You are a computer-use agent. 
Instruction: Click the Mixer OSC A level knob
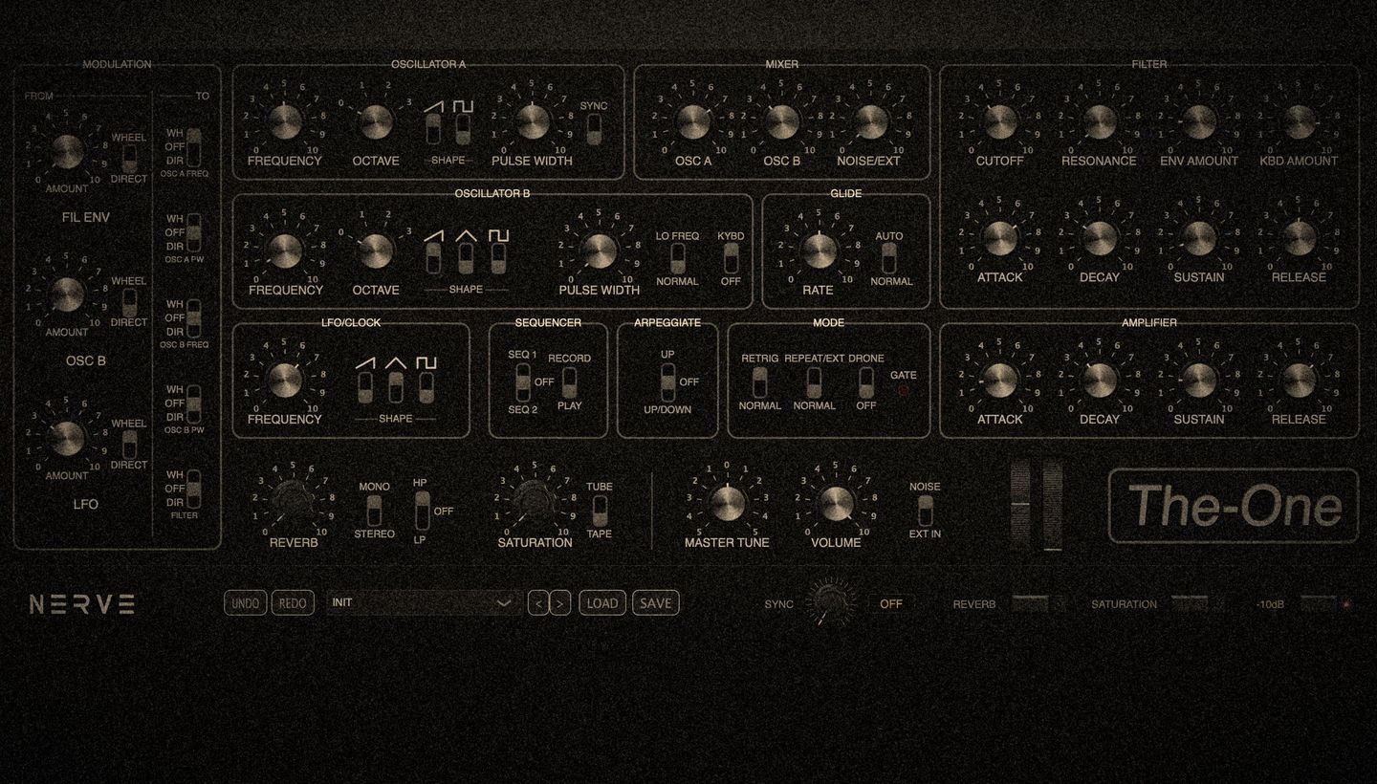click(x=693, y=121)
